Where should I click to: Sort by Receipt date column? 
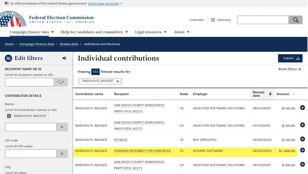tap(262, 94)
